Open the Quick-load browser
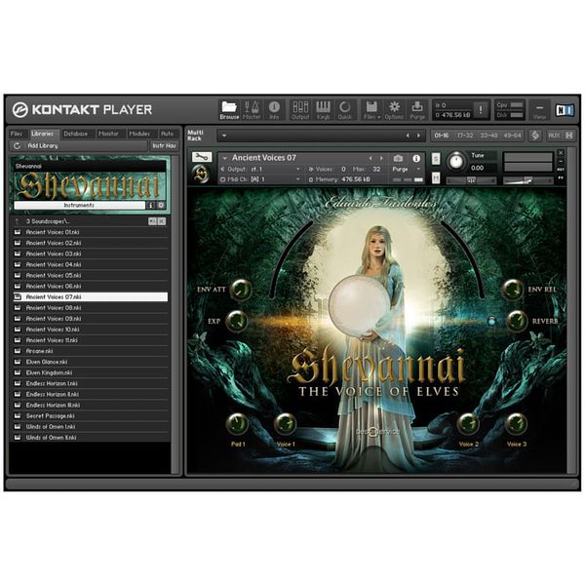The image size is (585, 585). click(345, 110)
